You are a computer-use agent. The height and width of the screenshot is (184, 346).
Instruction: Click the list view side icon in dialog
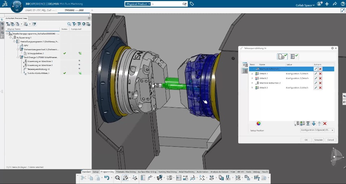(245, 71)
